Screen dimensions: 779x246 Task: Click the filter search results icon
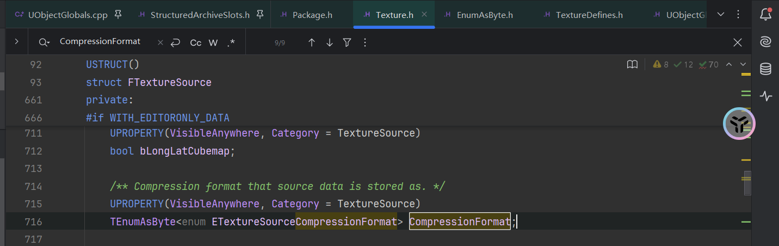pyautogui.click(x=347, y=42)
